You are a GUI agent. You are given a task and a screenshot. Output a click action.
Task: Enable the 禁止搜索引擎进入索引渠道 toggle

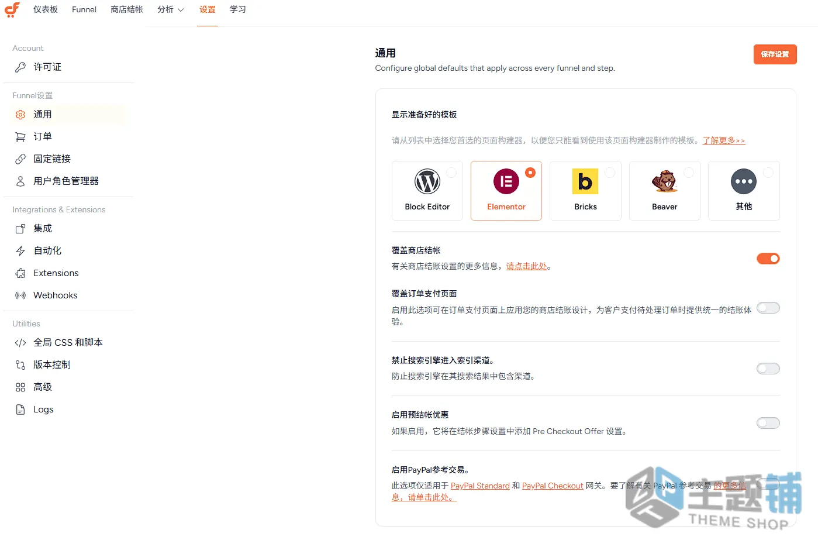(x=768, y=369)
